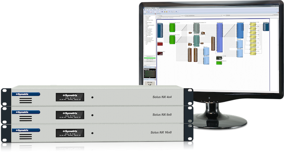The width and height of the screenshot is (284, 152).
Task: Expand Conferencing & Paging in toolkit tree
Action: (x=145, y=20)
